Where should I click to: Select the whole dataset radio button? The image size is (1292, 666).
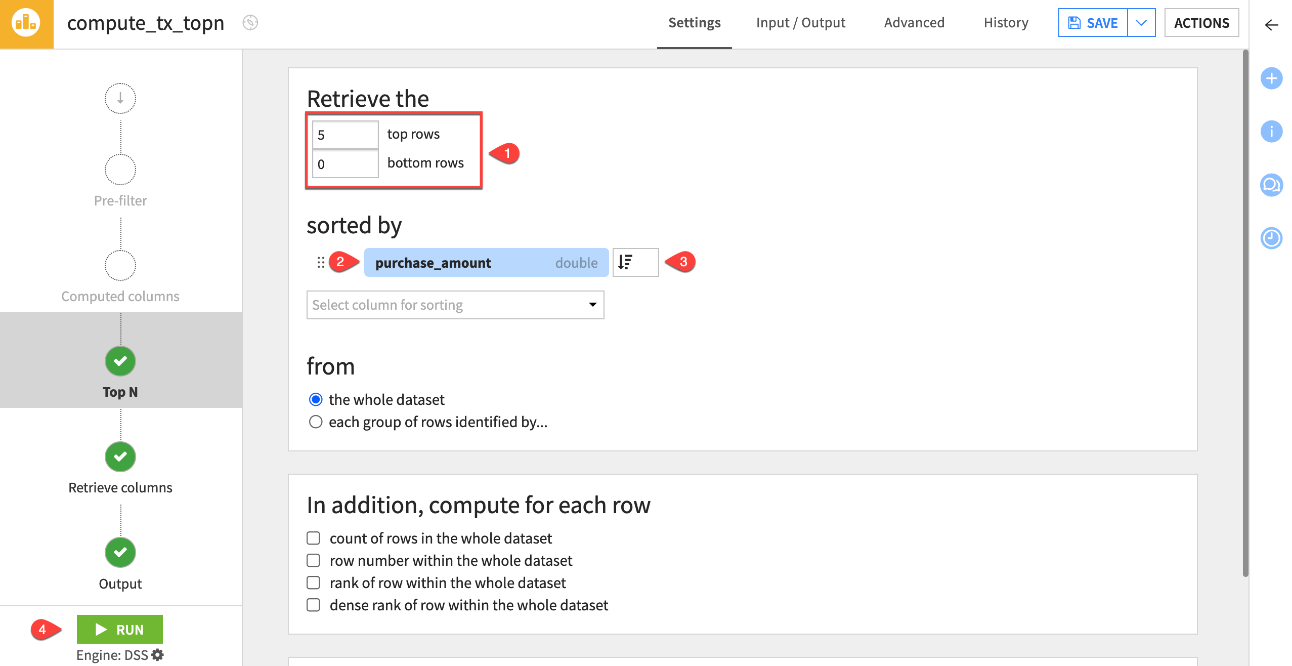(315, 398)
